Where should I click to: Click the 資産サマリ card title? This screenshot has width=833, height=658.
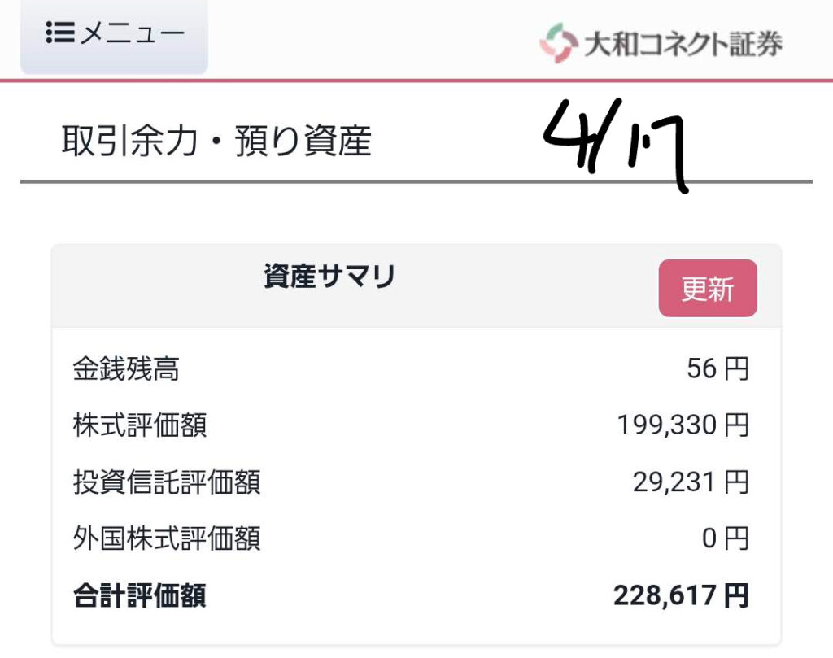click(x=329, y=277)
